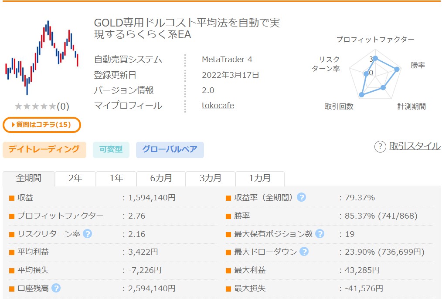442x299 pixels.
Task: Select the 全期間 tab
Action: click(x=29, y=178)
